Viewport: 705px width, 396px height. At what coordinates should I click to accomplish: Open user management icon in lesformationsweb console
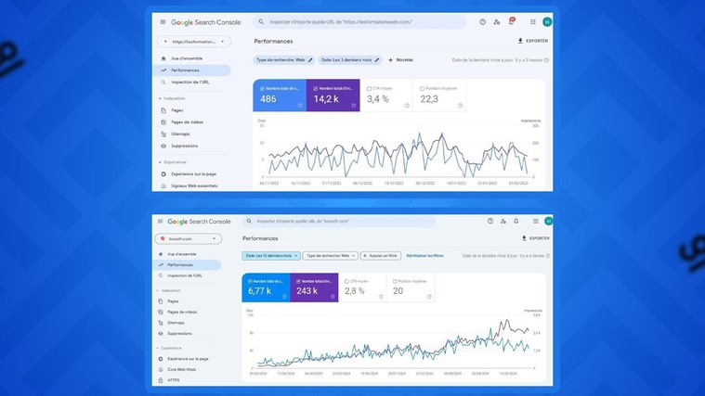point(497,22)
